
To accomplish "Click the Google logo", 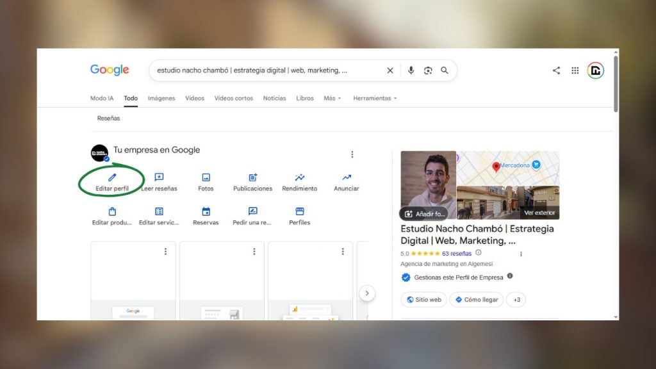I will click(110, 70).
